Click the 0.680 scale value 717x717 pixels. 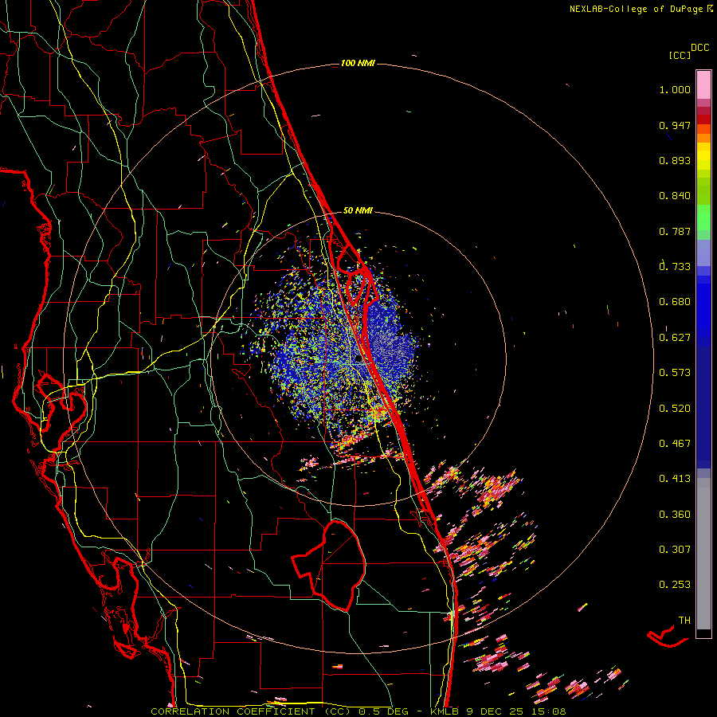click(675, 302)
